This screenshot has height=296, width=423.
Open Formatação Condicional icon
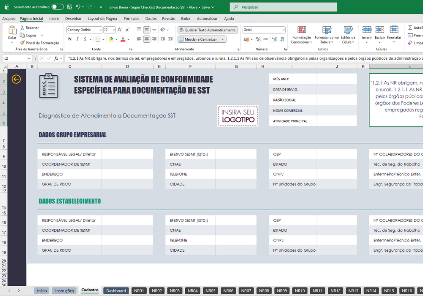tap(302, 30)
